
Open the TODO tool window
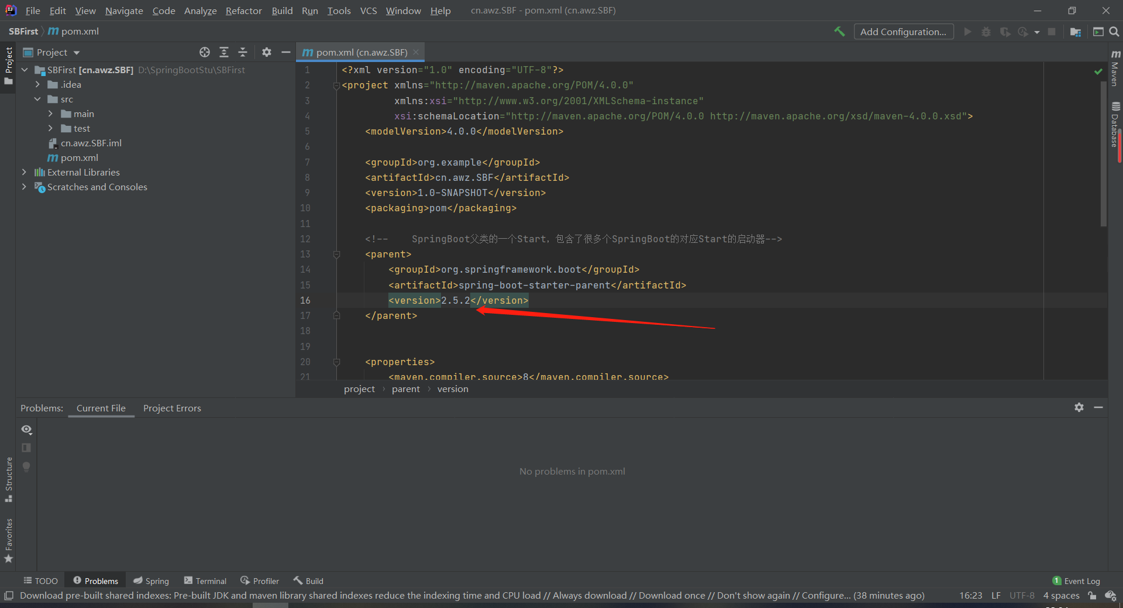[x=40, y=580]
